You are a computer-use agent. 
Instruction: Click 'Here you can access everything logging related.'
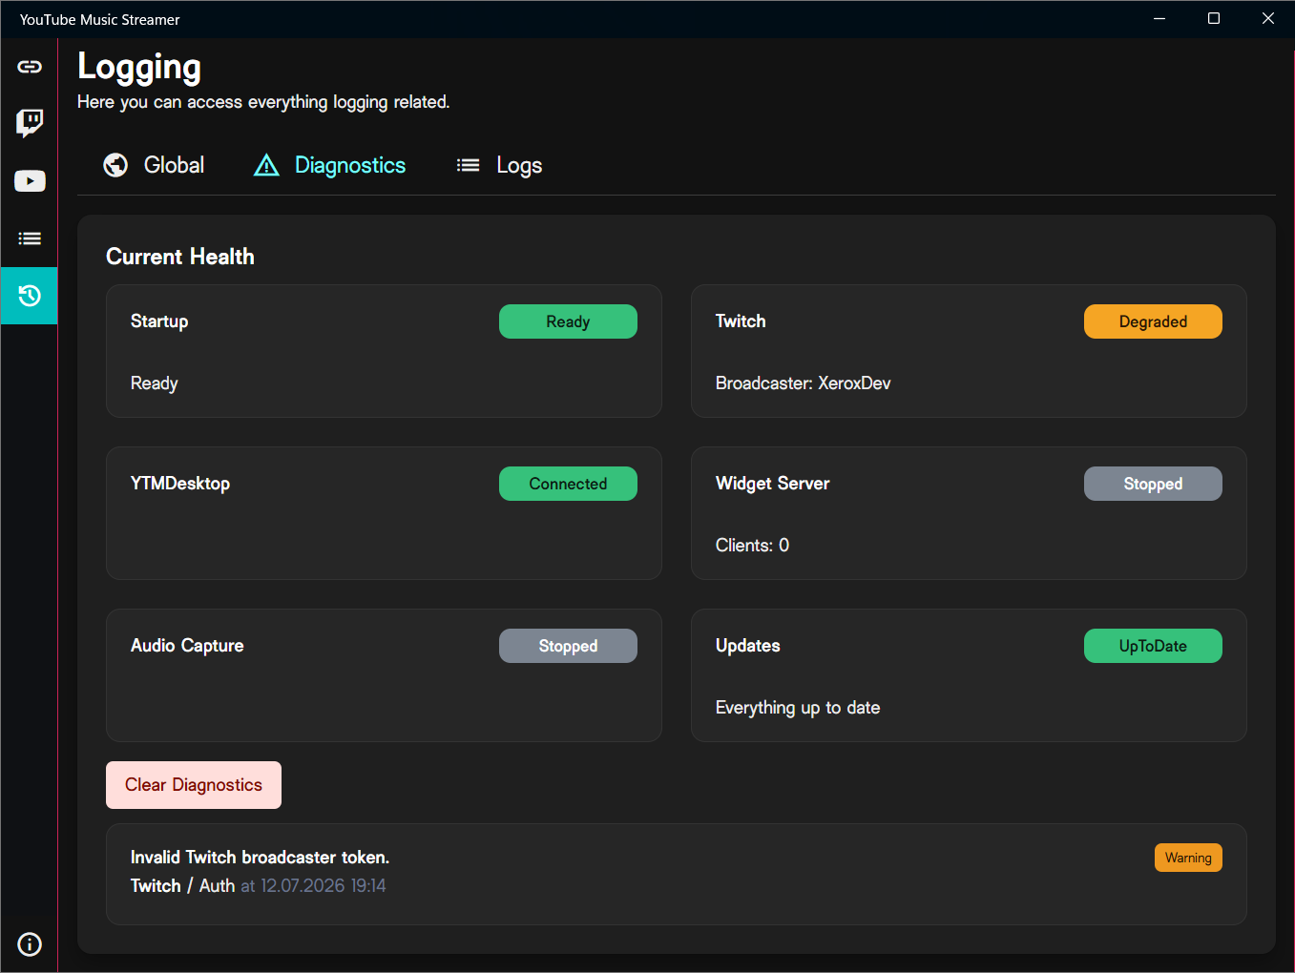pyautogui.click(x=263, y=102)
